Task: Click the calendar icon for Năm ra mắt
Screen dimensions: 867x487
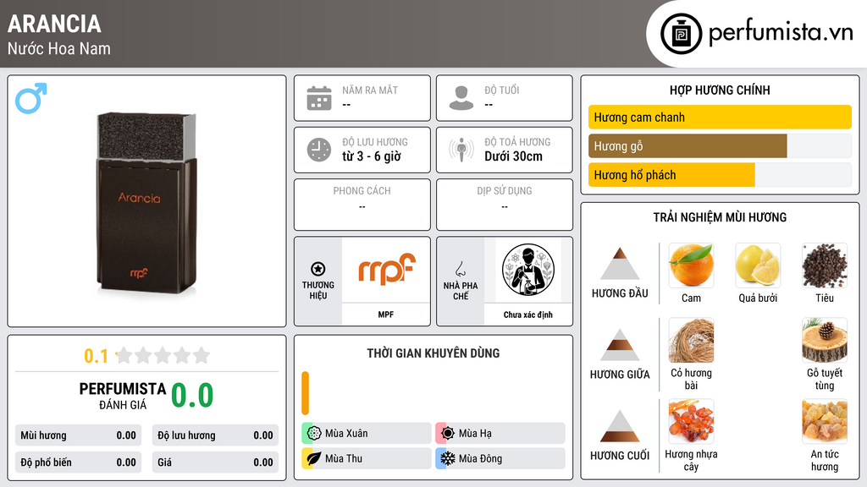Action: pyautogui.click(x=319, y=98)
